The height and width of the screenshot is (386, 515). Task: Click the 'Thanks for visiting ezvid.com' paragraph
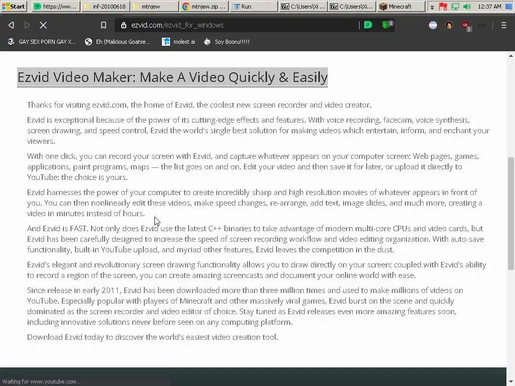point(199,105)
